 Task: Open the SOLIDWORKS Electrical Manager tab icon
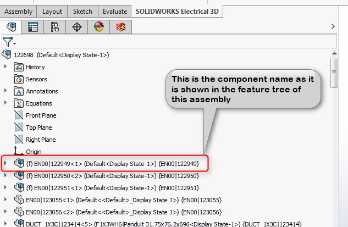click(121, 27)
